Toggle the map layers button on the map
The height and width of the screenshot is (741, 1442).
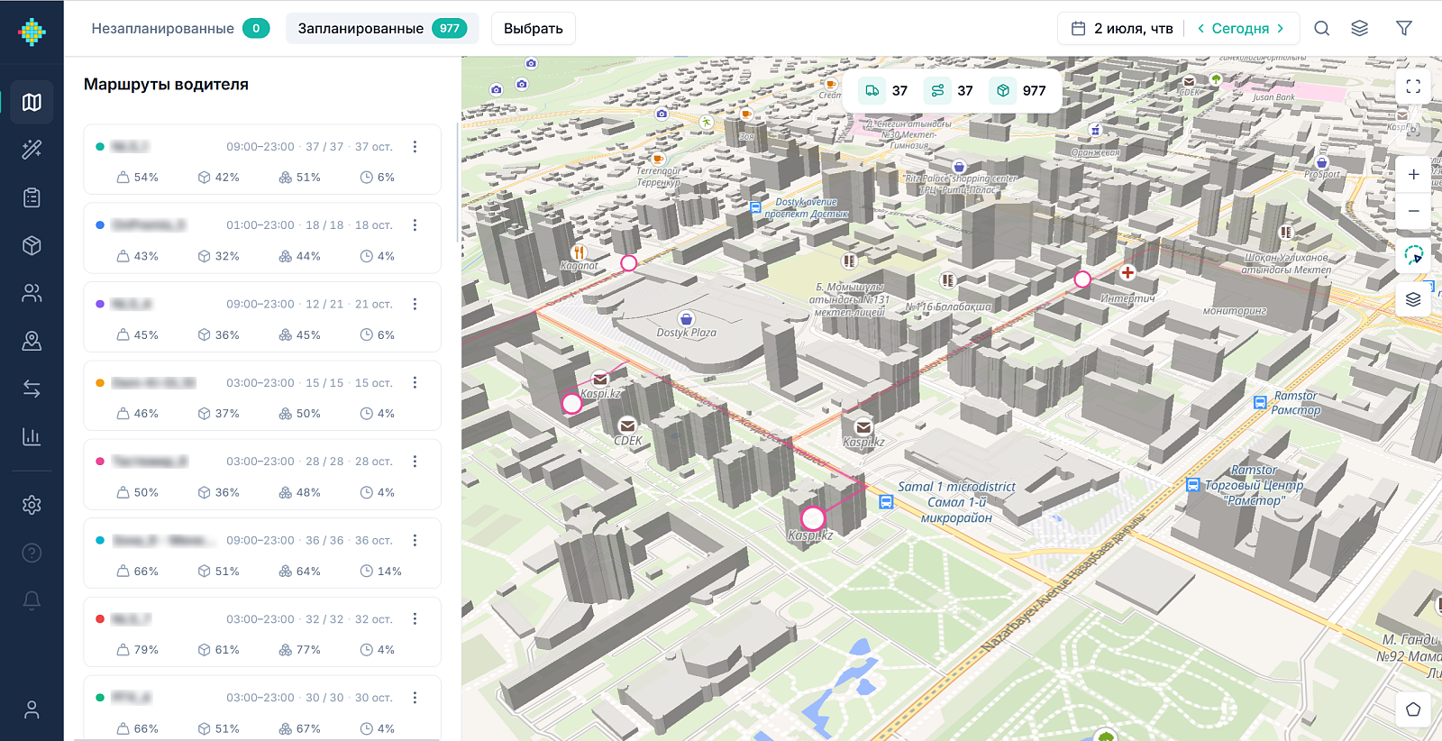[x=1413, y=299]
